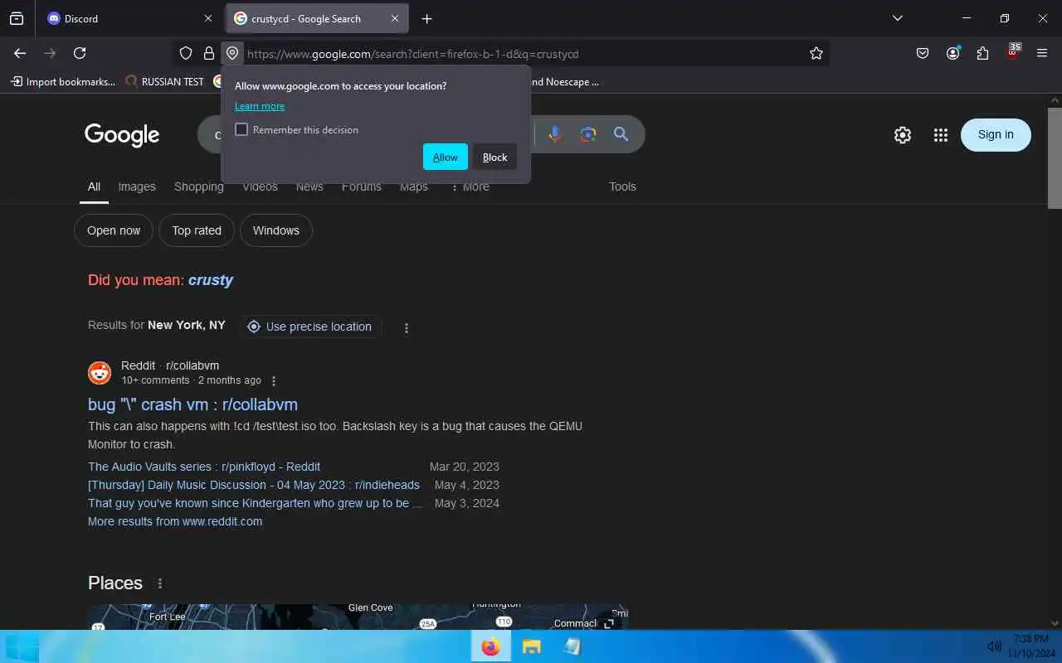Image resolution: width=1062 pixels, height=663 pixels.
Task: Close the crustycd Google Search tab
Action: click(x=395, y=18)
